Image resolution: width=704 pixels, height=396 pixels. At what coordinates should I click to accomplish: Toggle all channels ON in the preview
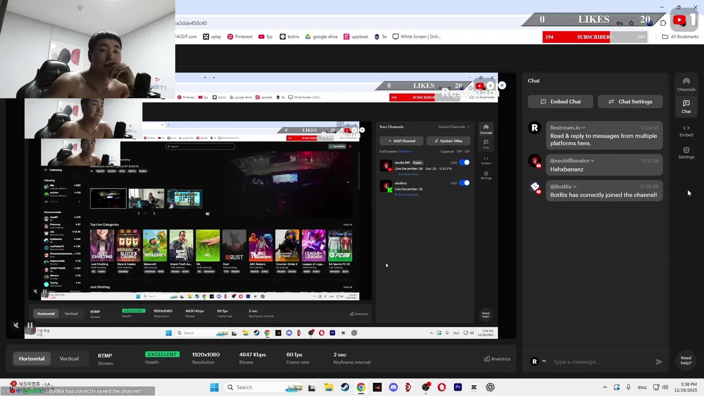click(x=467, y=151)
